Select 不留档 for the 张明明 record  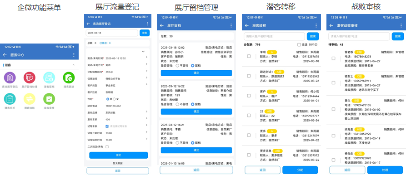(177, 66)
